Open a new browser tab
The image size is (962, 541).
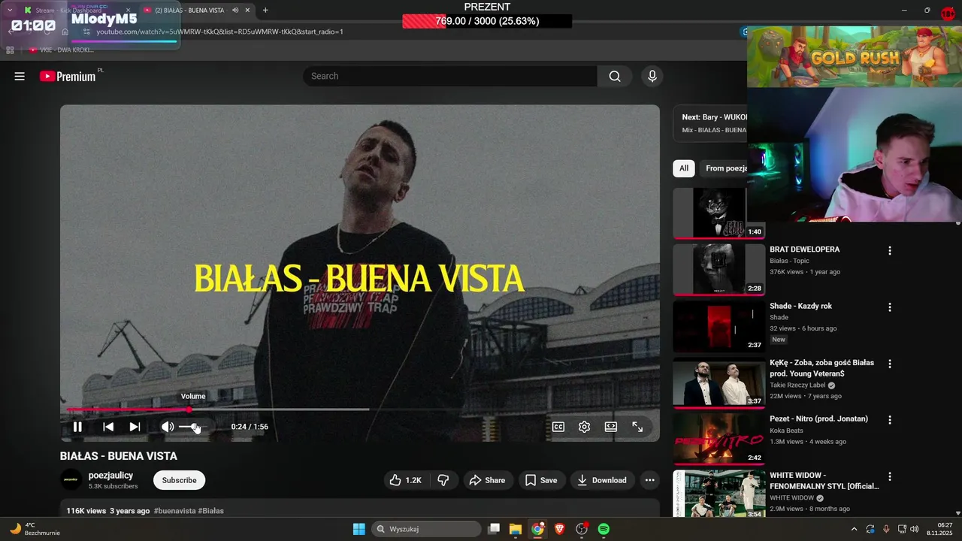265,11
